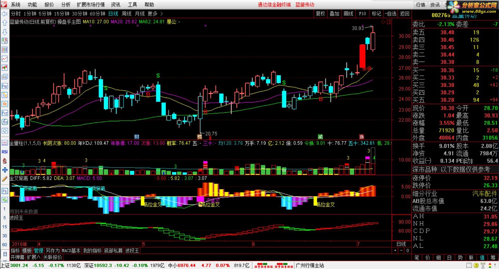The image size is (499, 269).
Task: Click the F12 sidebar icon
Action: point(5,113)
